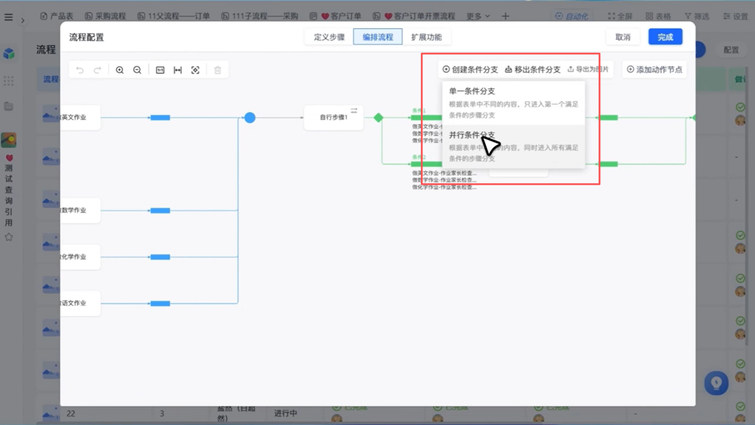755x425 pixels.
Task: Open the 客户订单开票流程 tab
Action: pos(414,16)
